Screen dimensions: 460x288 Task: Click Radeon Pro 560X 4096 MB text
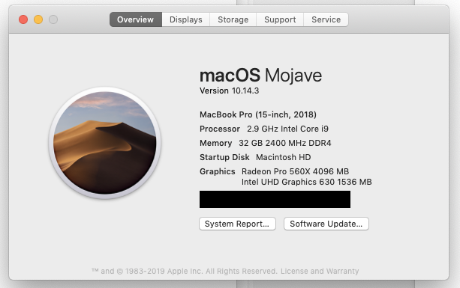(x=295, y=171)
